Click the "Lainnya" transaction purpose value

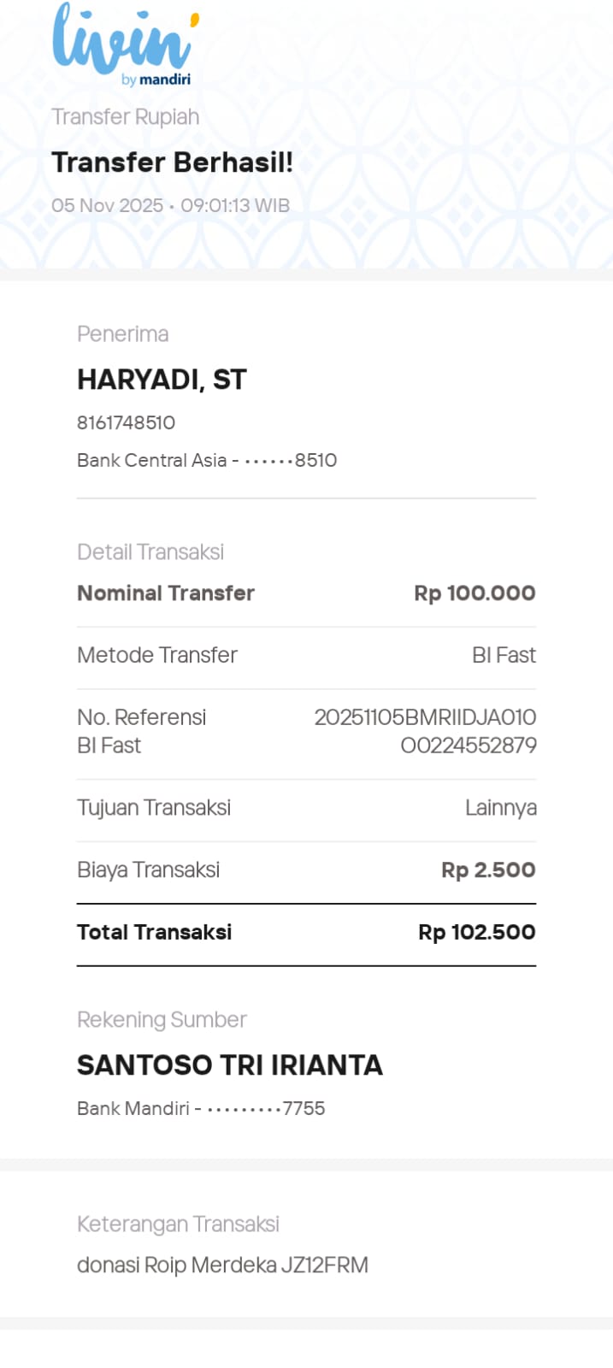(x=500, y=808)
